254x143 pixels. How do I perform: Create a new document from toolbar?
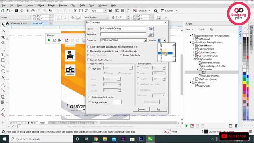click(3, 11)
